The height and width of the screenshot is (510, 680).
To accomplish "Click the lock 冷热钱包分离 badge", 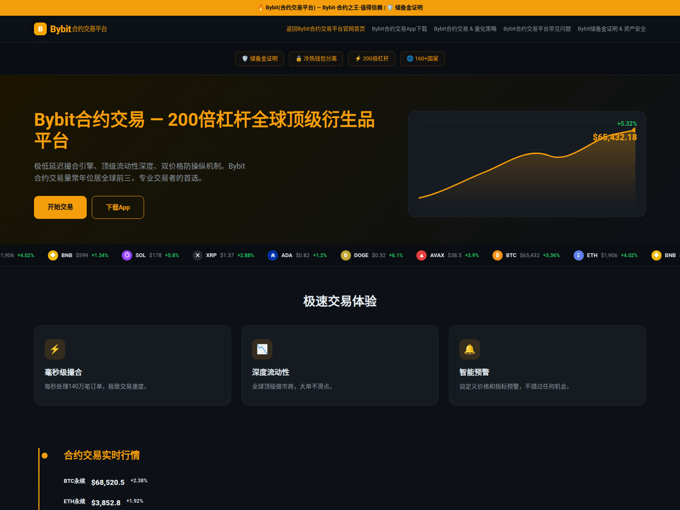I will (316, 59).
